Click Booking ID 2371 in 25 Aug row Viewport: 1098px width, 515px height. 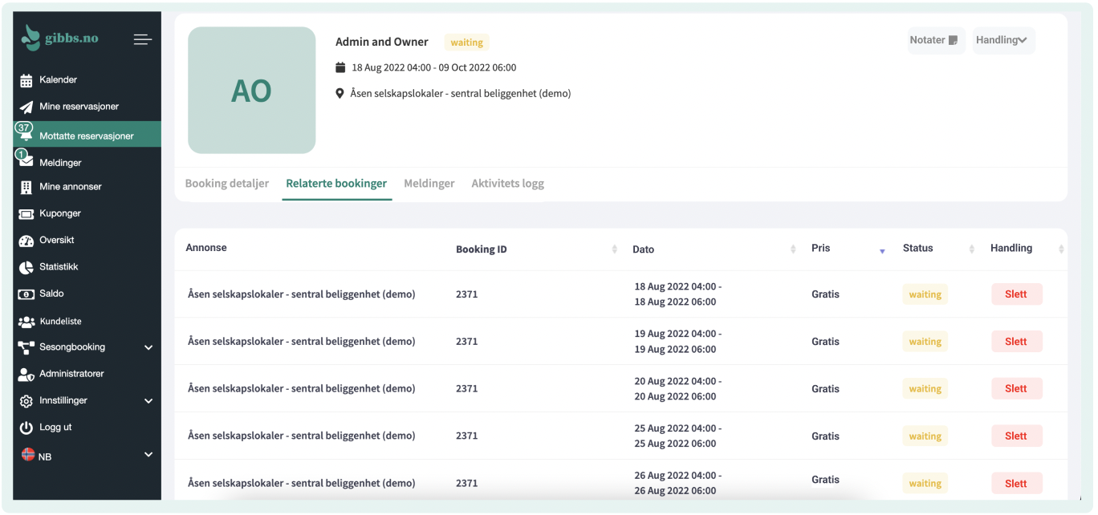point(467,436)
